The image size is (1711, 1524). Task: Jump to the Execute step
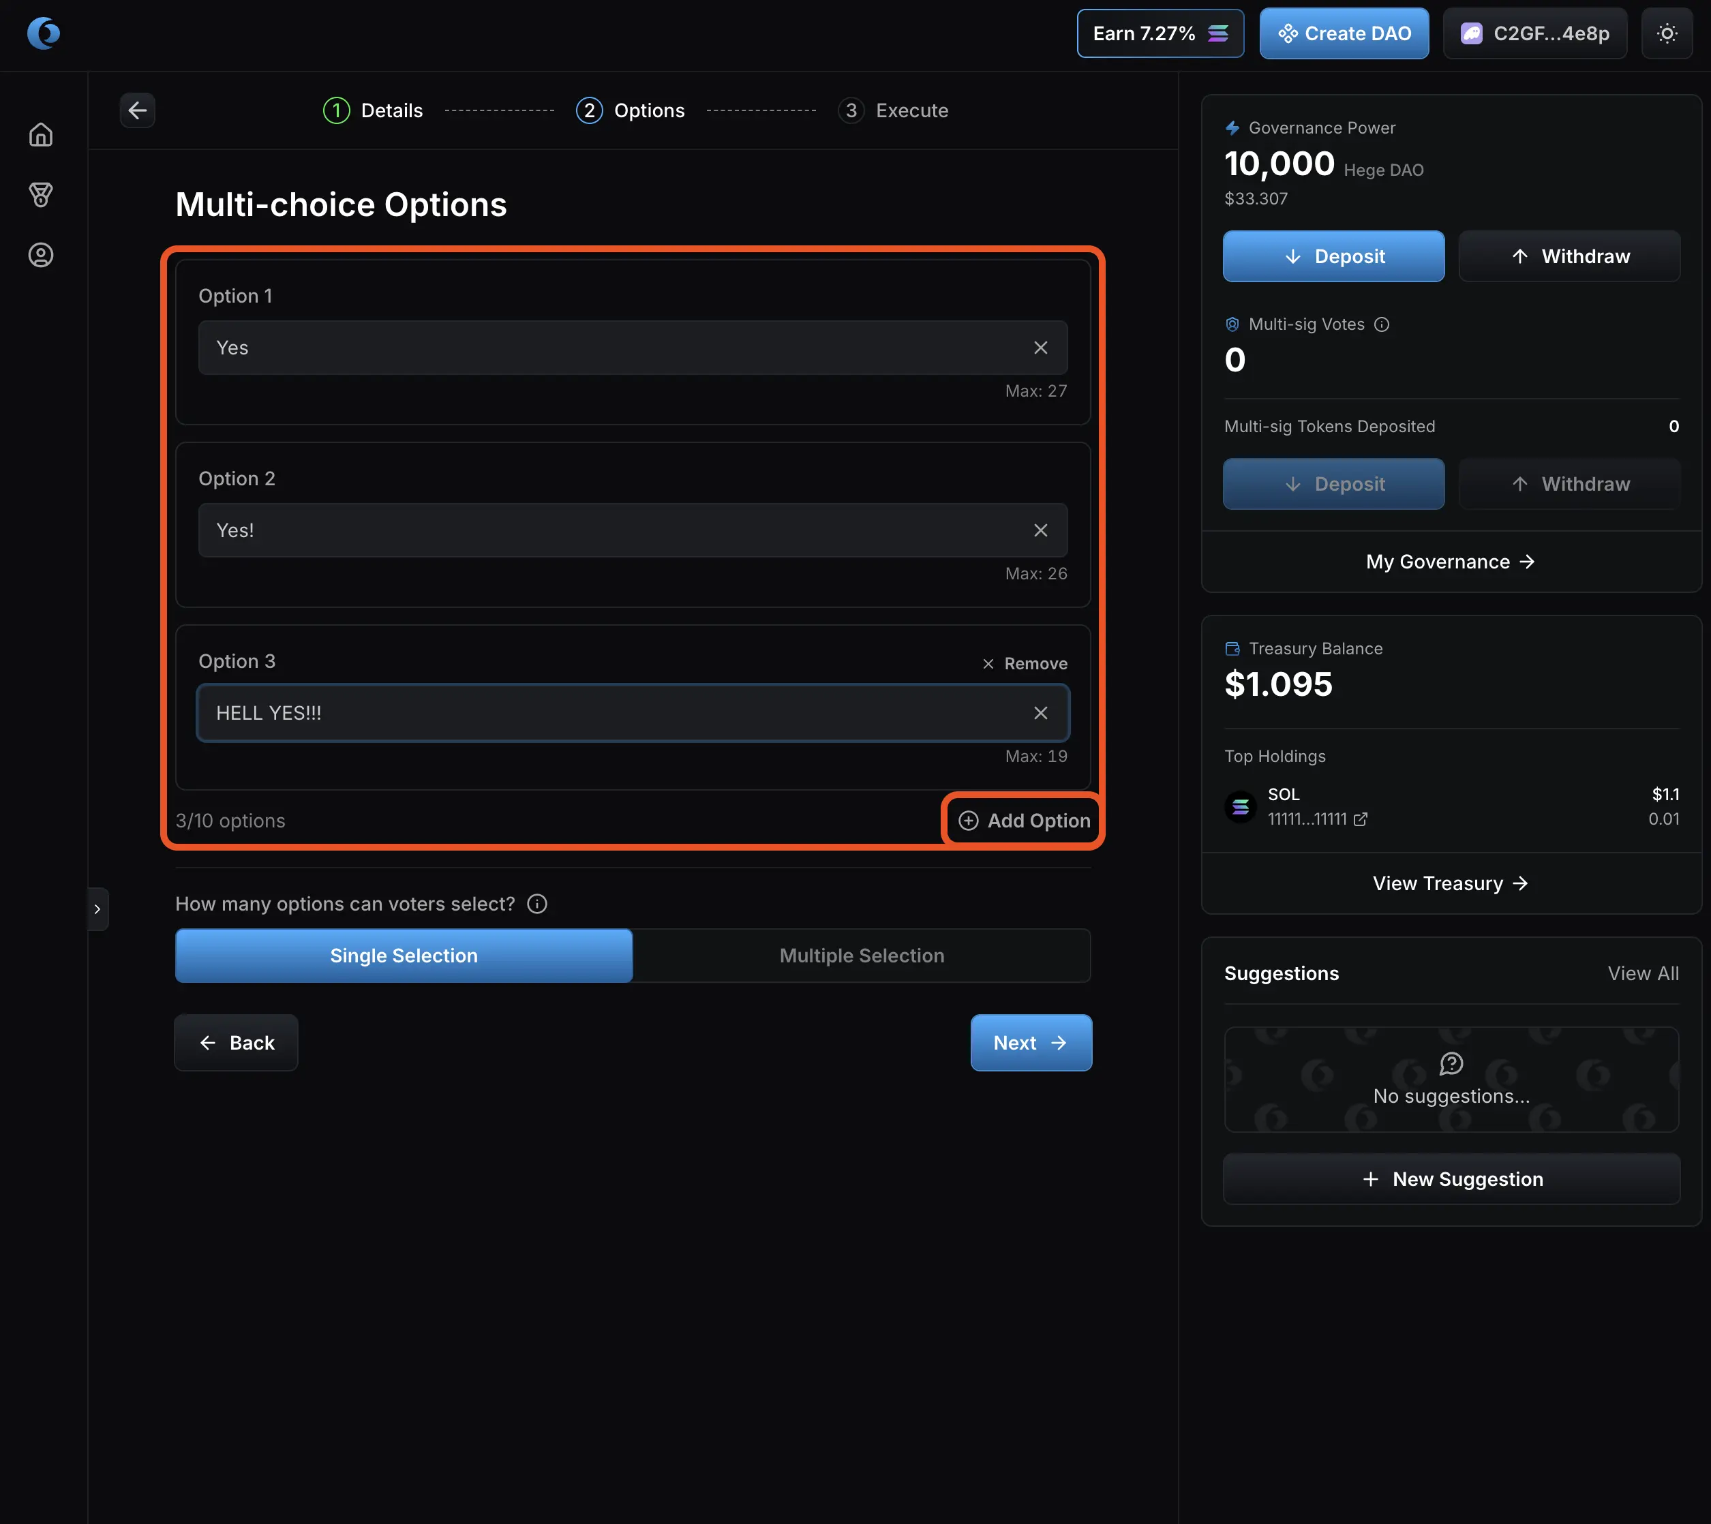[894, 110]
